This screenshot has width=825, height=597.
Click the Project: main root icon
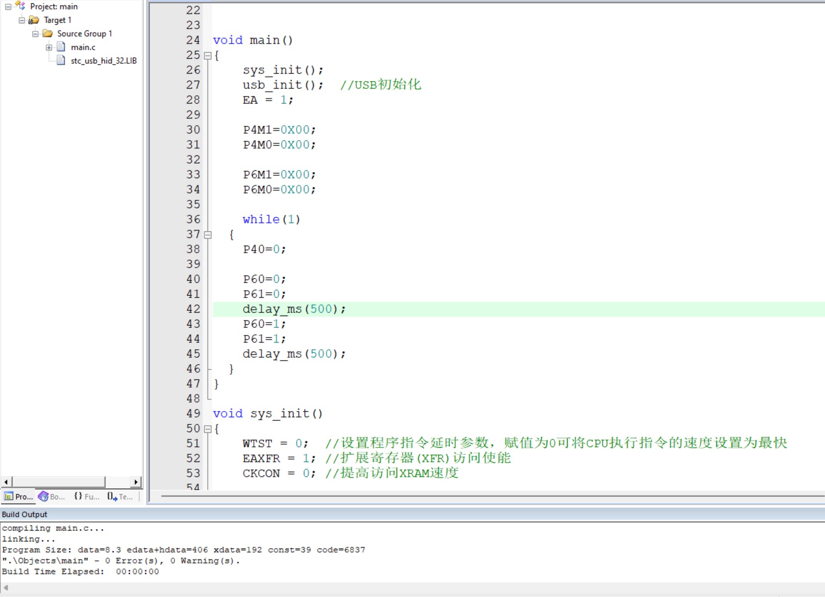20,6
